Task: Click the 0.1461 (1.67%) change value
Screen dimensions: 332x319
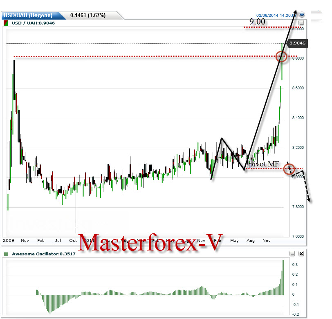Action: coord(88,15)
